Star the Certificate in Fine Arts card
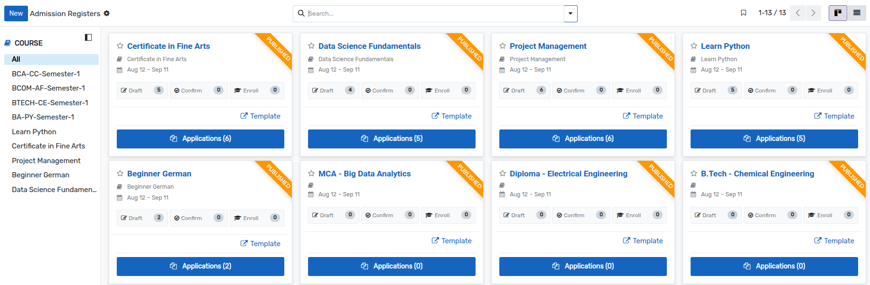870x285 pixels. (120, 46)
